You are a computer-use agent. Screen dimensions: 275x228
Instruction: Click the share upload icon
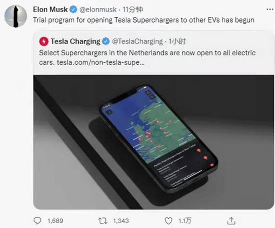pyautogui.click(x=231, y=221)
